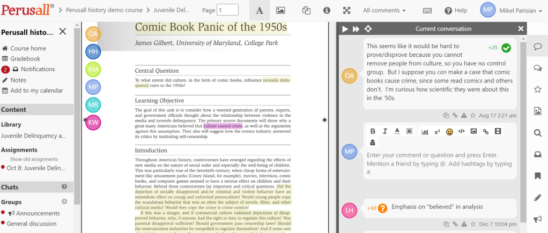Open Notifications in the left menu
The height and width of the screenshot is (233, 548).
tap(38, 69)
